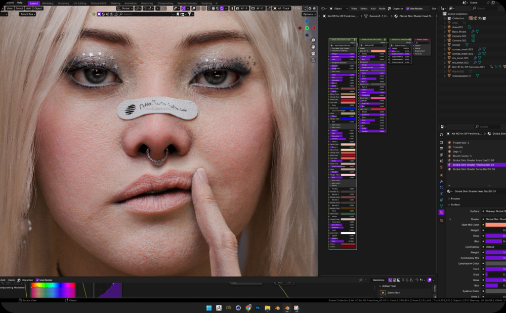The image size is (506, 313).
Task: Open Photoshop from the Windows taskbar
Action: point(258,308)
